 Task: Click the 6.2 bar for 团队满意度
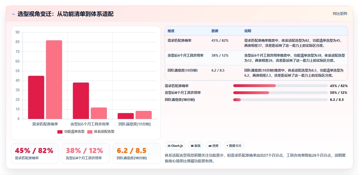(126, 116)
